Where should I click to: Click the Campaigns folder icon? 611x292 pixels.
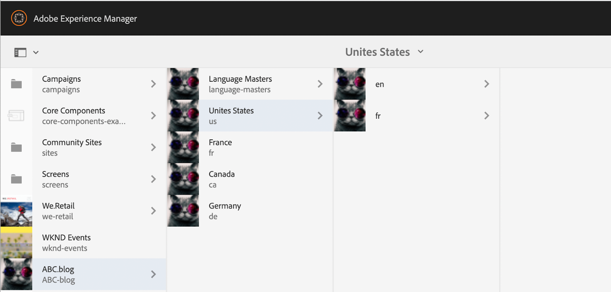point(16,84)
